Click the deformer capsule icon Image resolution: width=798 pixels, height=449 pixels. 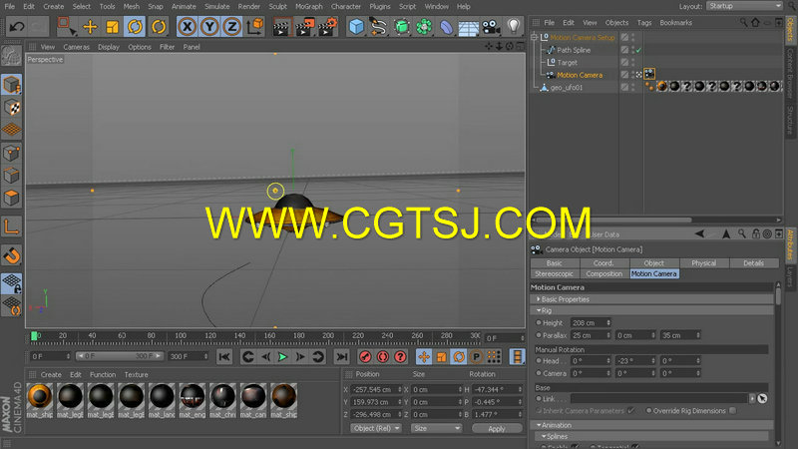pos(446,27)
